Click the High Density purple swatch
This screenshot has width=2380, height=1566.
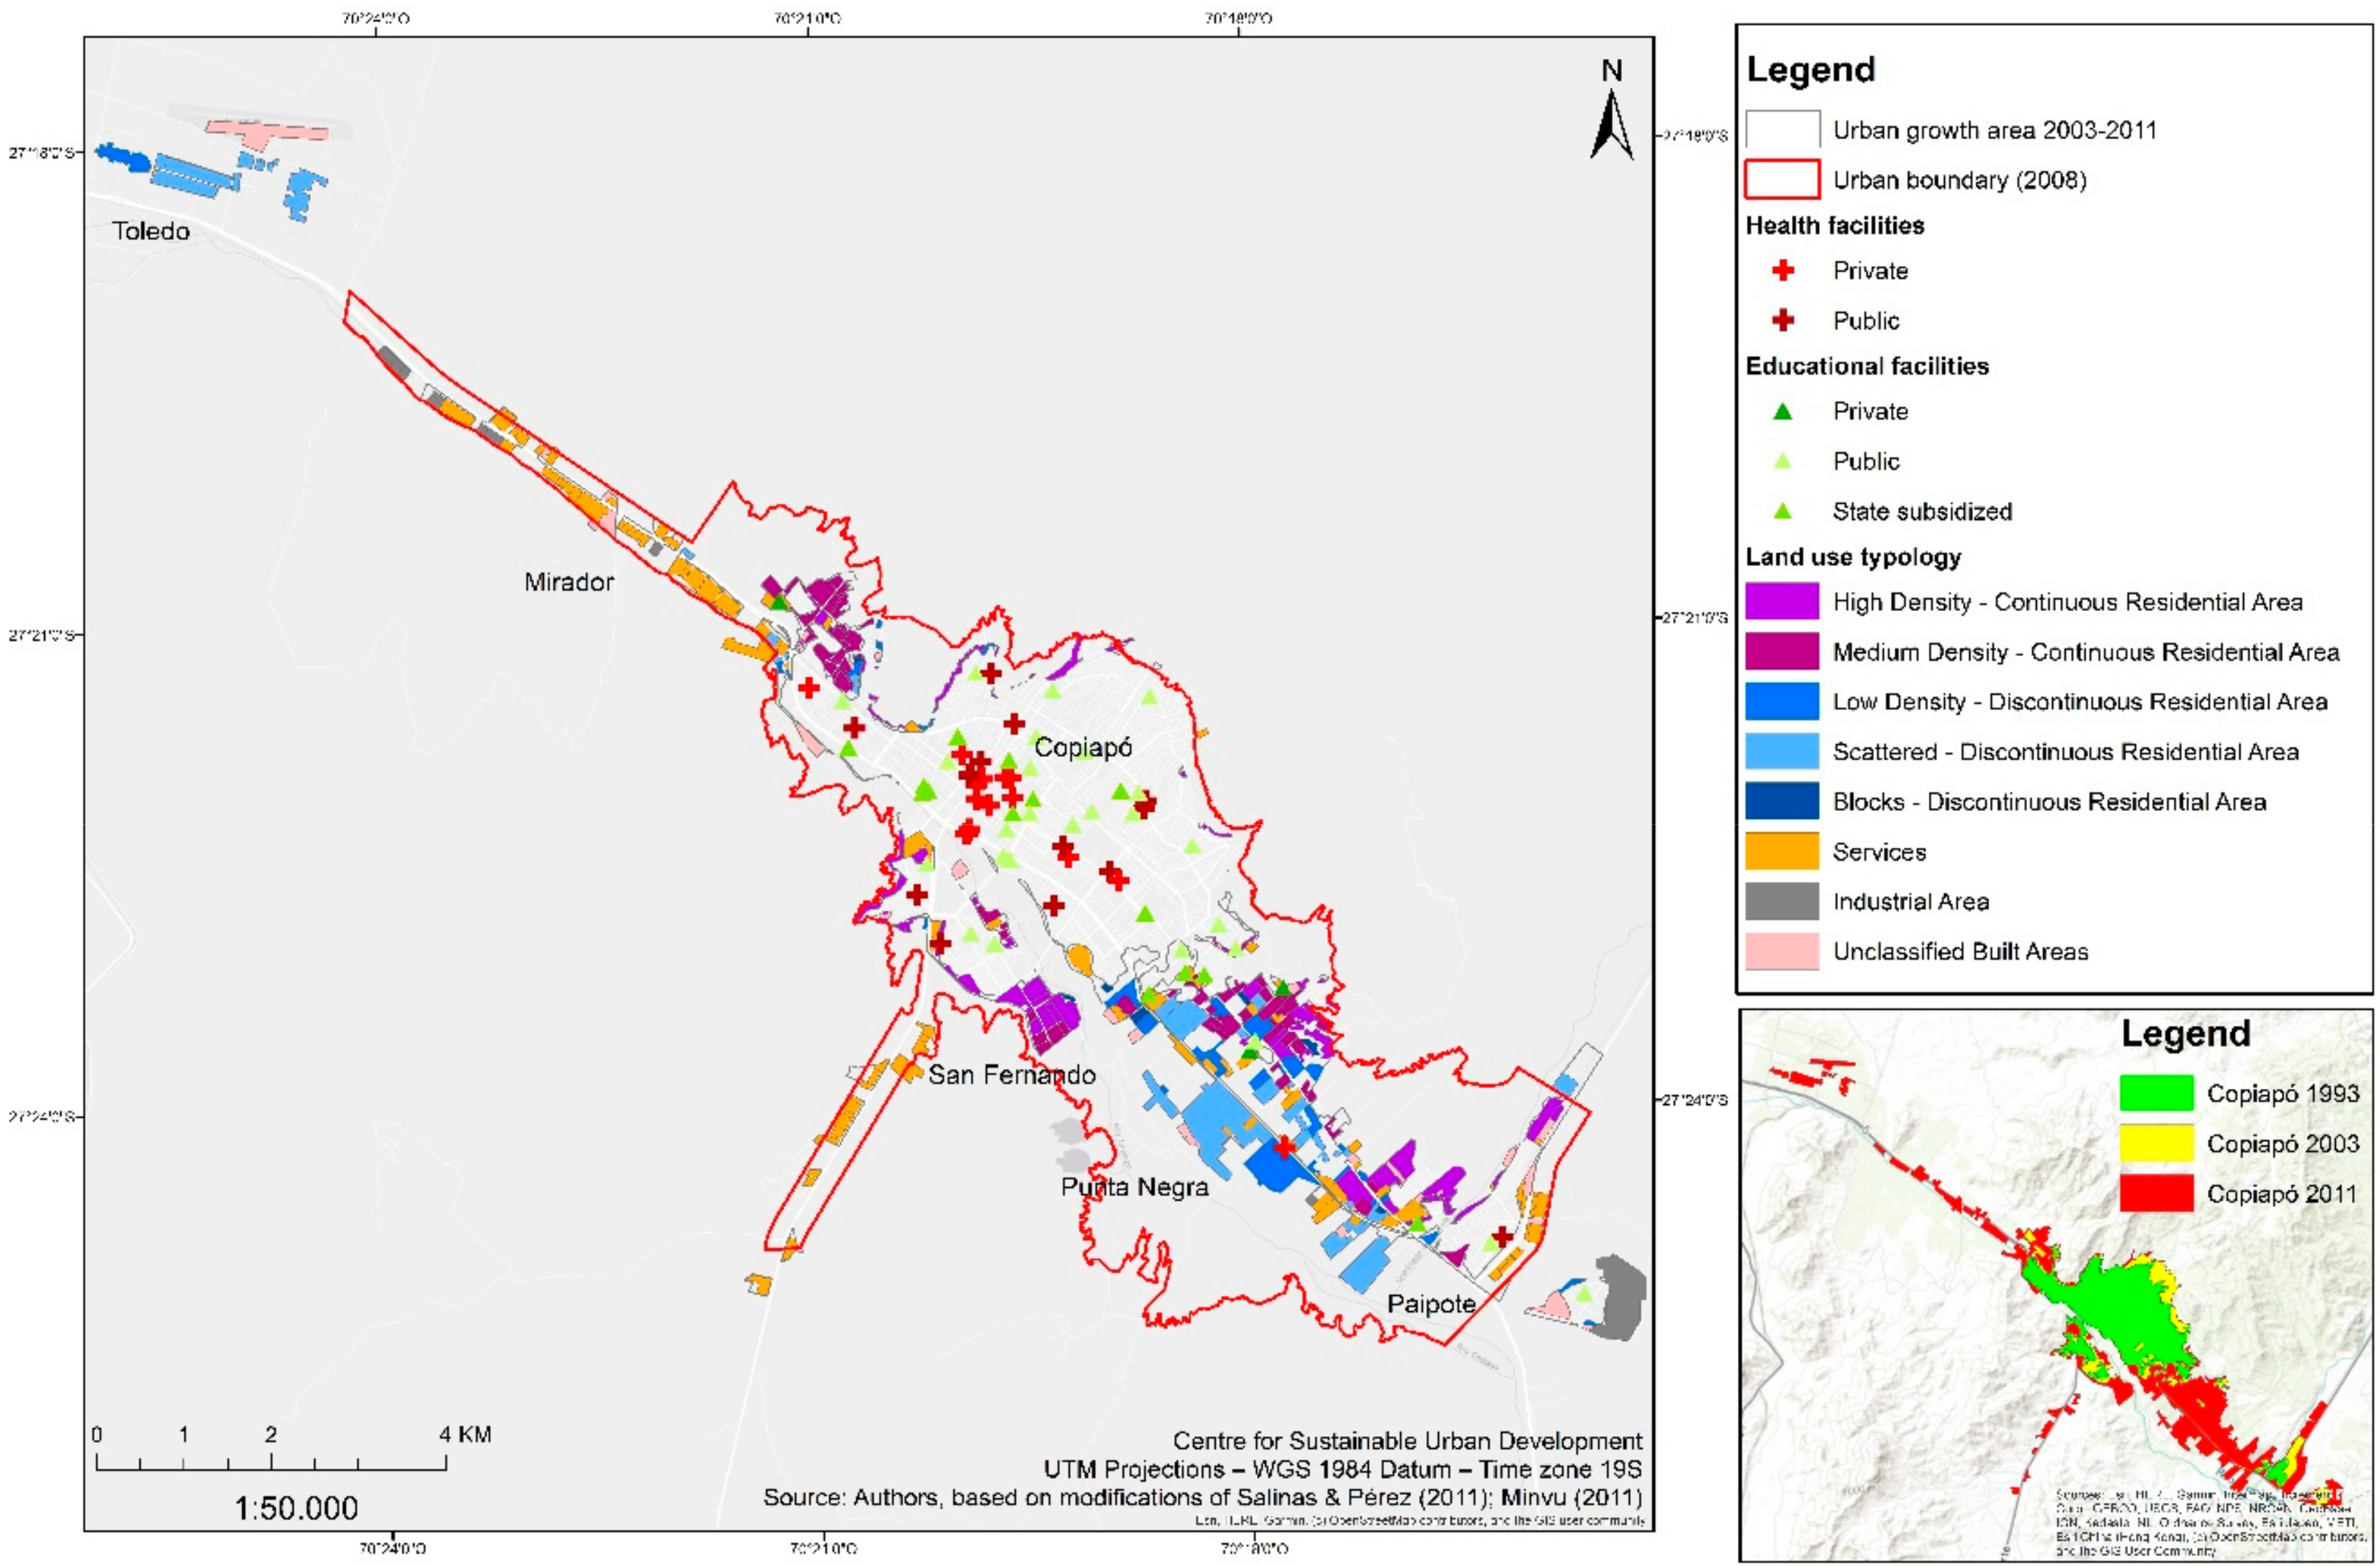(x=1782, y=601)
